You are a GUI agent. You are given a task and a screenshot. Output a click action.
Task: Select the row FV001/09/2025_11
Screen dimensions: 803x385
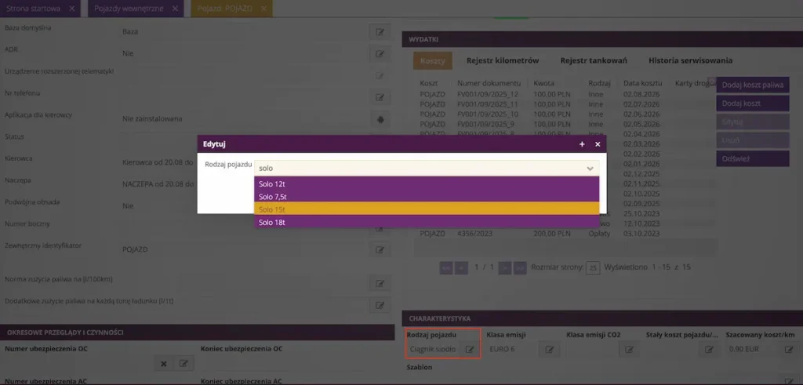pyautogui.click(x=563, y=104)
